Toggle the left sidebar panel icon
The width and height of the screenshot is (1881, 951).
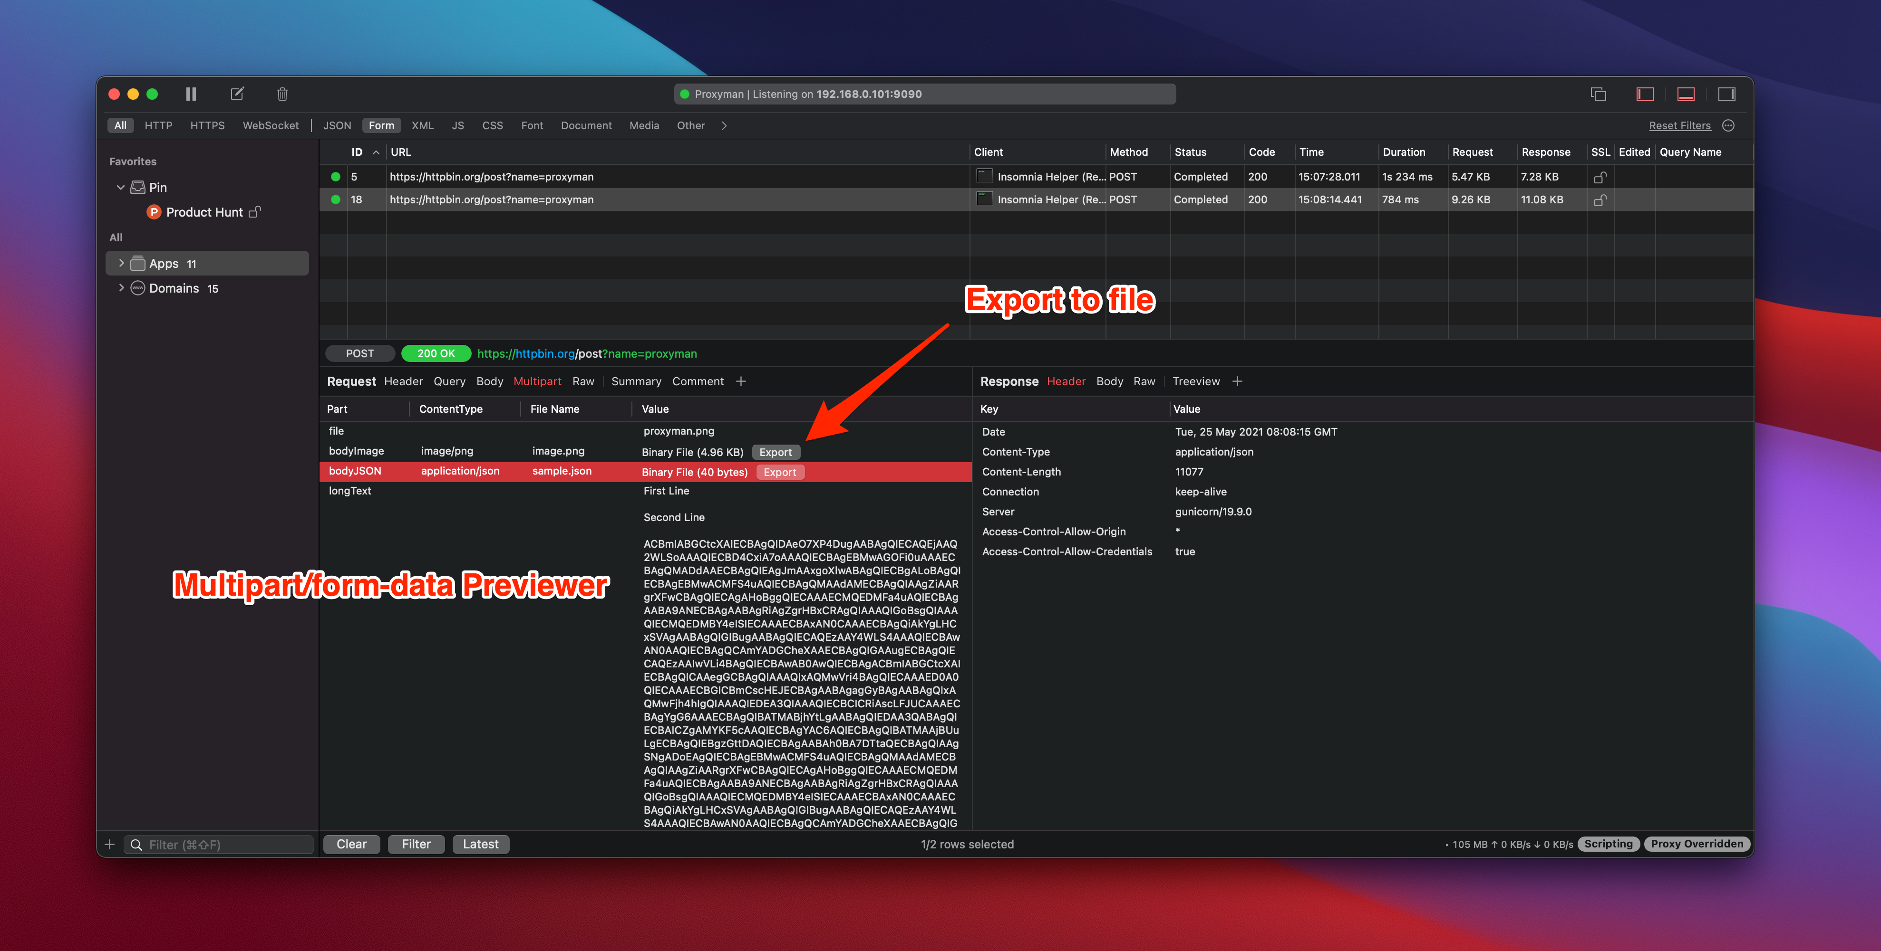[1644, 94]
